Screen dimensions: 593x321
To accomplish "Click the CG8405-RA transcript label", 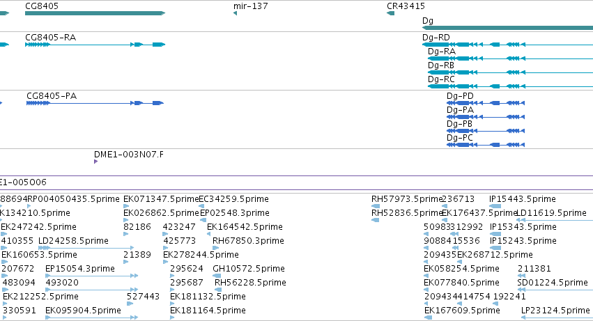I will point(50,38).
